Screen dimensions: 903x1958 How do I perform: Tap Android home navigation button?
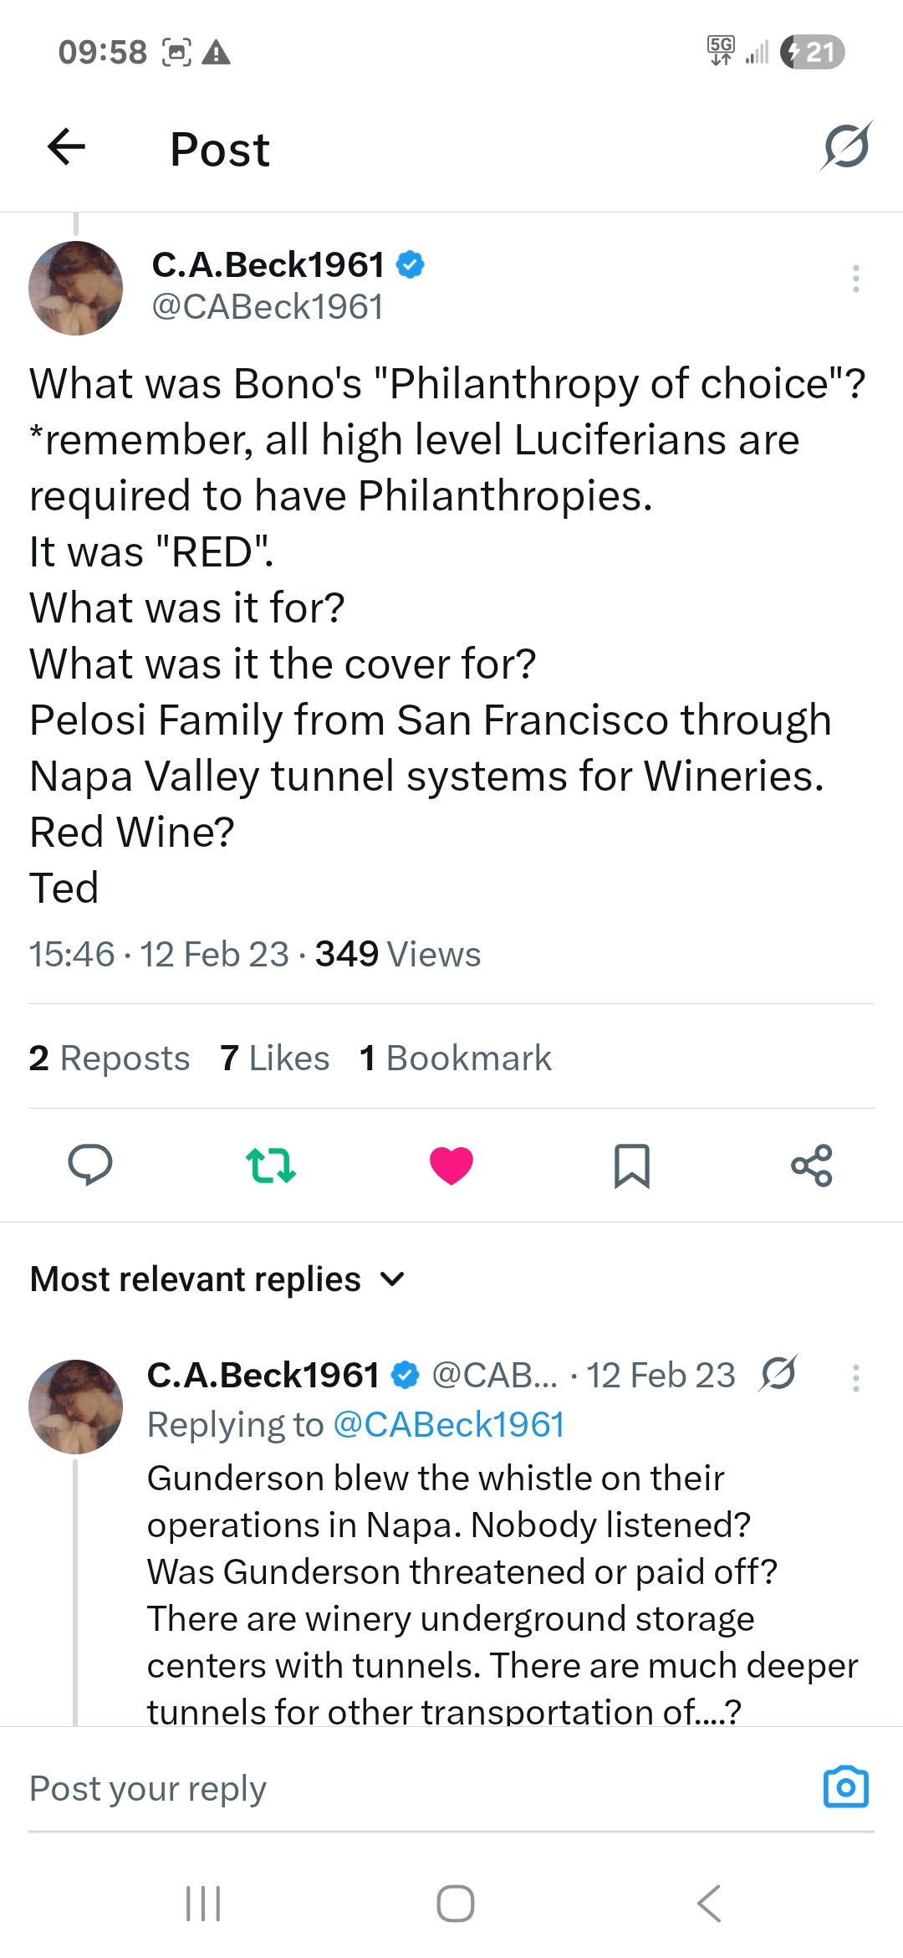456,1904
